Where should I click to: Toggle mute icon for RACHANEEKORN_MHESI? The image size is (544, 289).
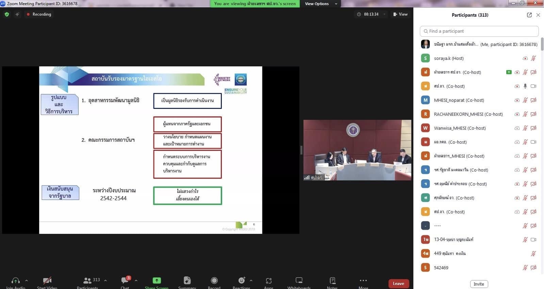point(525,114)
